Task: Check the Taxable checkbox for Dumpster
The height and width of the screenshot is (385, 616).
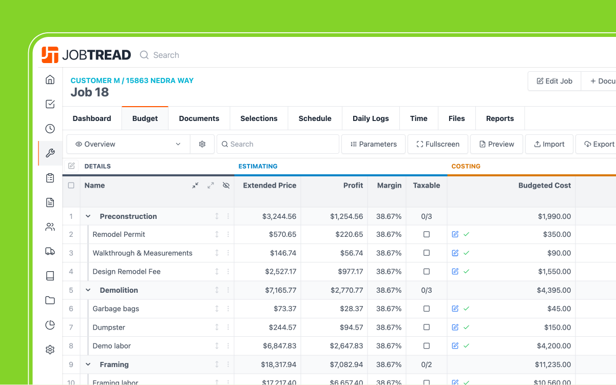Action: 427,327
